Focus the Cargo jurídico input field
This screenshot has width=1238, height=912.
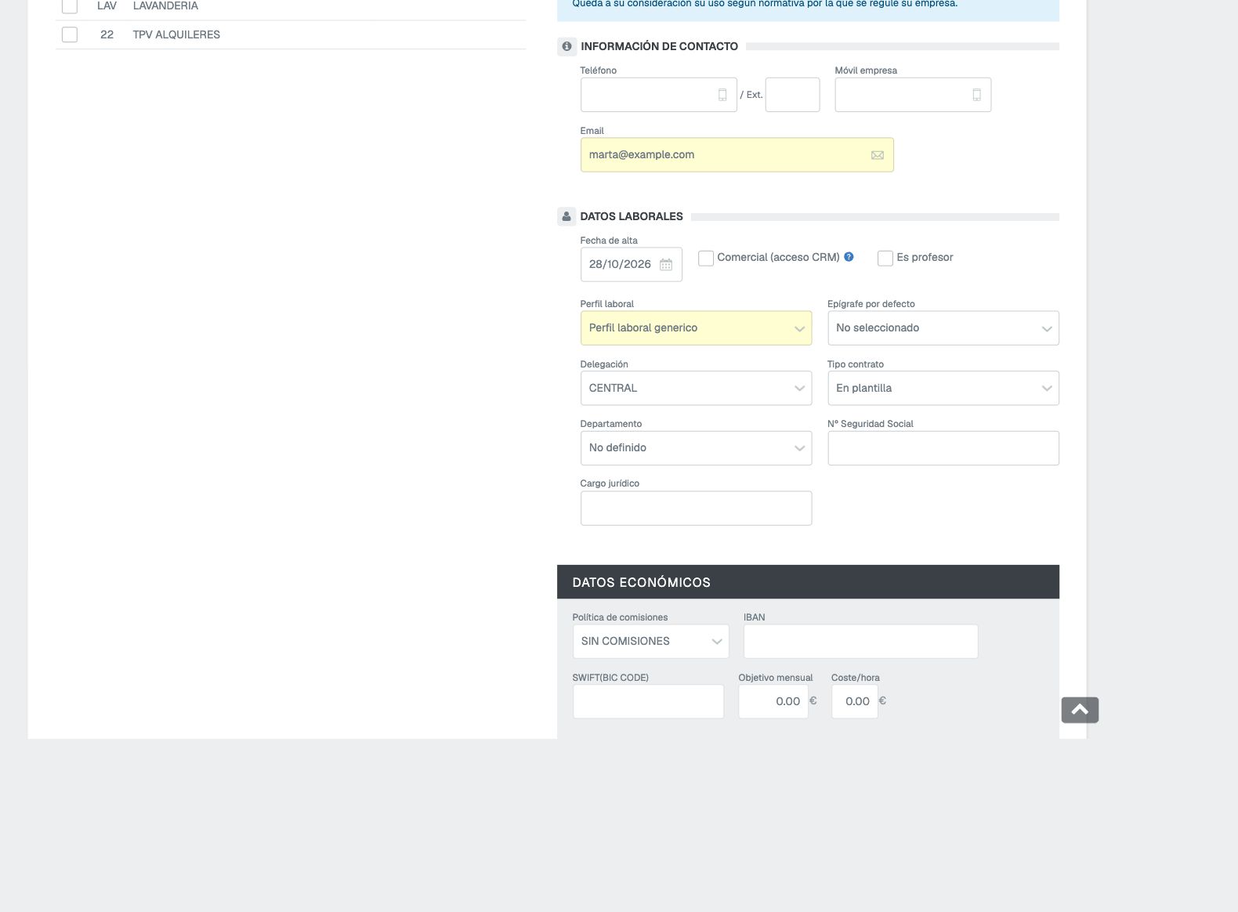point(696,508)
